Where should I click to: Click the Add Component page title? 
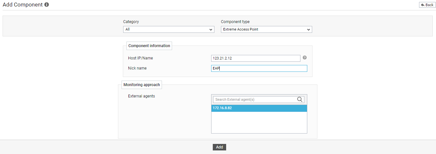click(22, 5)
